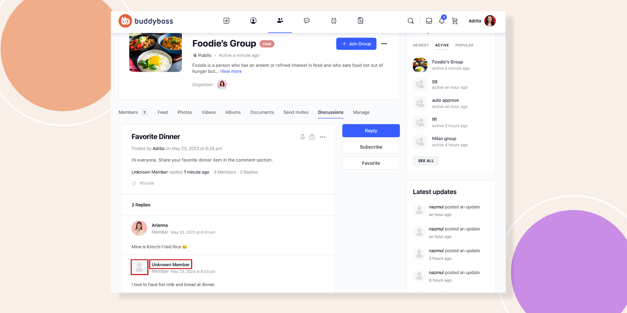Screen dimensions: 627x313
Task: Open the group's three-dot options menu
Action: coord(384,44)
